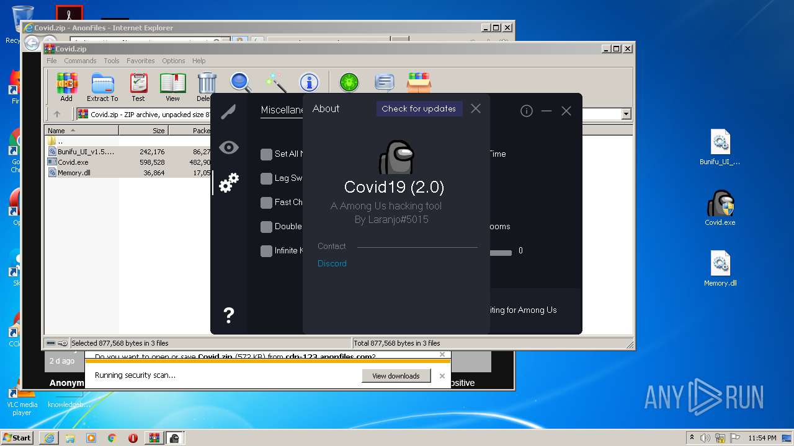The image size is (794, 446).
Task: Open WinRAR Favorites menu
Action: [x=141, y=61]
